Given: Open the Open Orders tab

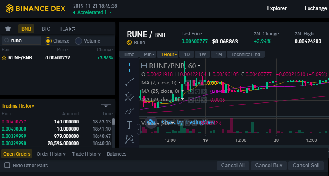Looking at the screenshot, I should point(17,154).
